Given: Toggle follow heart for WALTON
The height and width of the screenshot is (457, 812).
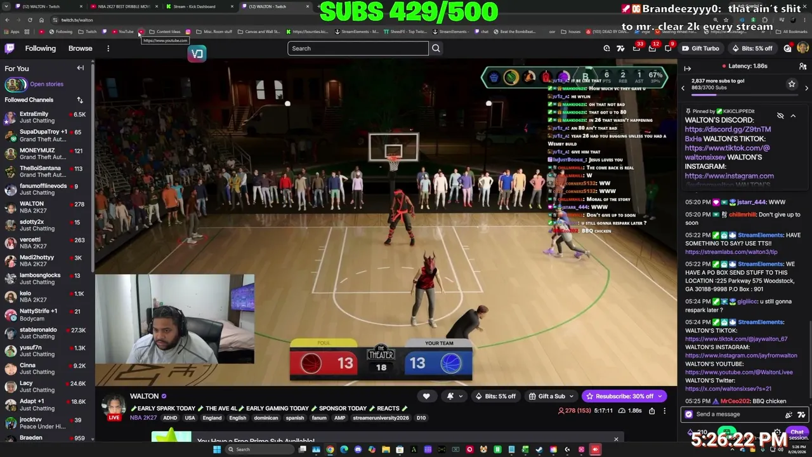Looking at the screenshot, I should [426, 396].
